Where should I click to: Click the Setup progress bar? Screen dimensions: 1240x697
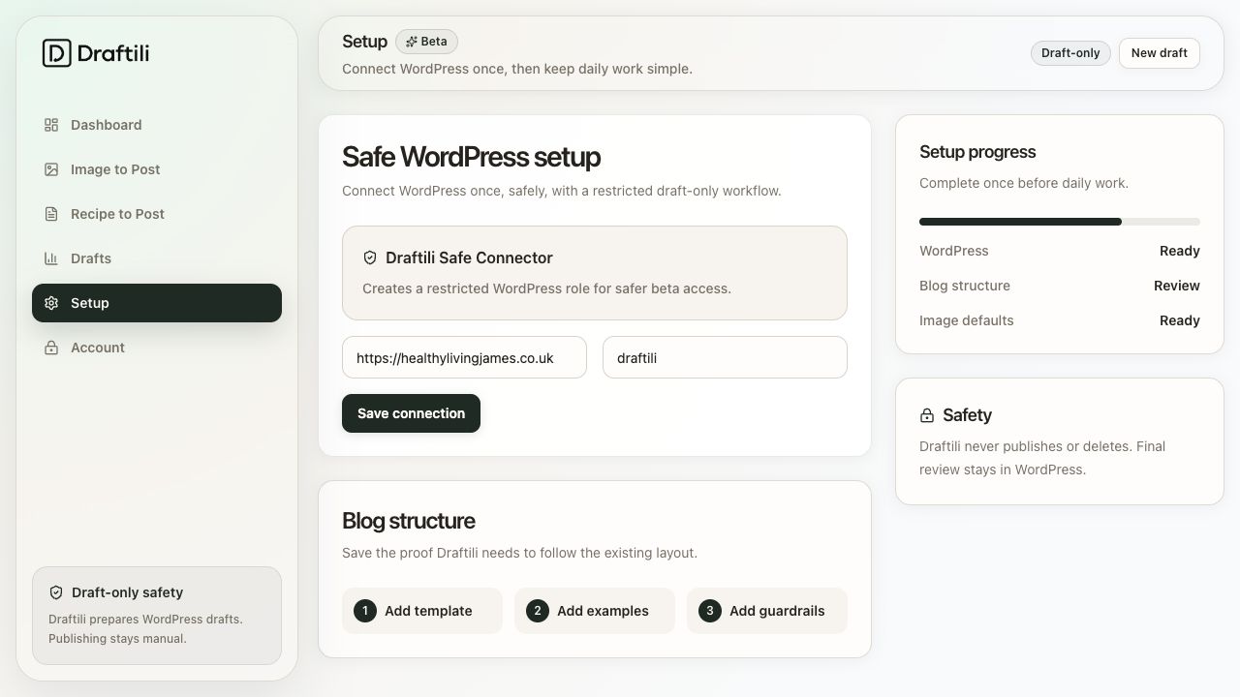point(1060,222)
